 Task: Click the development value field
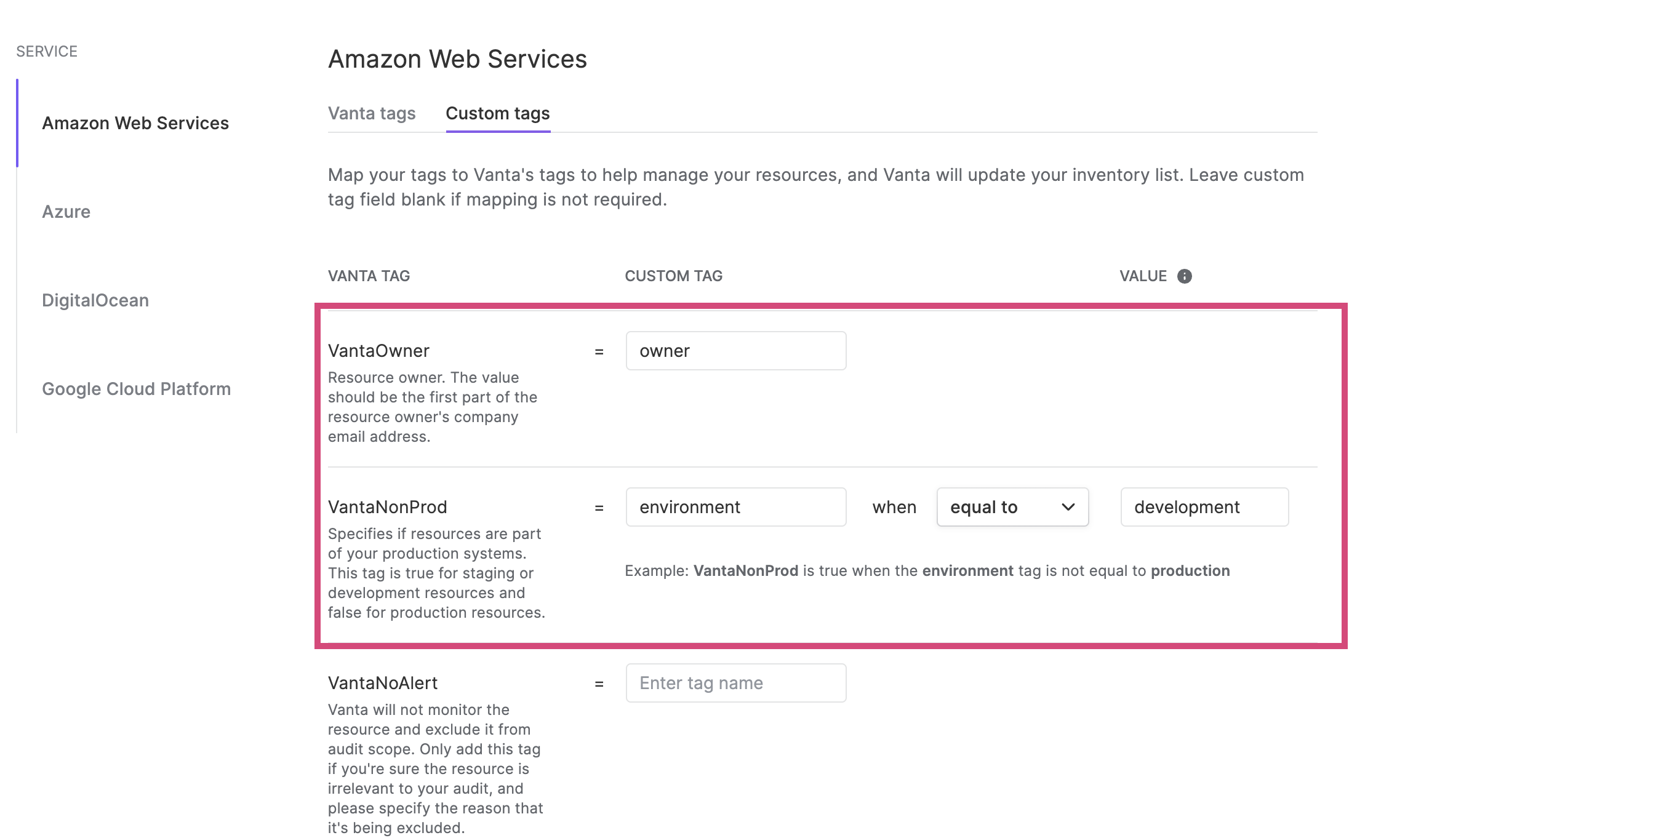tap(1204, 506)
